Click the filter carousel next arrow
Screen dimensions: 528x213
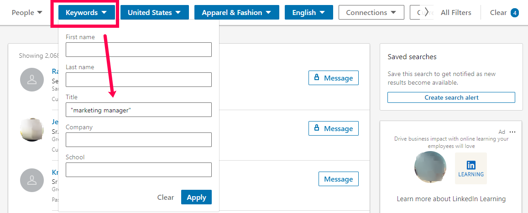[426, 12]
